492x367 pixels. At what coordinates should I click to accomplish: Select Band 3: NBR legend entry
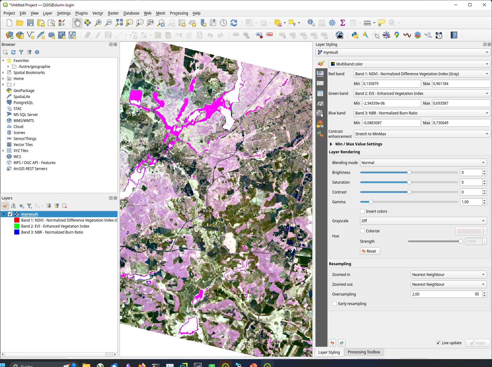[52, 232]
